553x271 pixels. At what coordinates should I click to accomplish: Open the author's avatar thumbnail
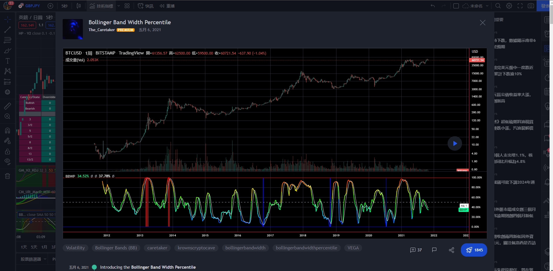coord(73,29)
